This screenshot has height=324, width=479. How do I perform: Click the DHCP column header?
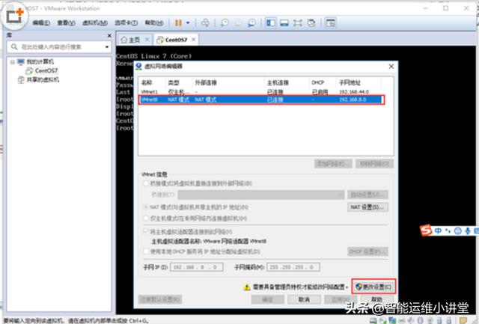tap(317, 82)
